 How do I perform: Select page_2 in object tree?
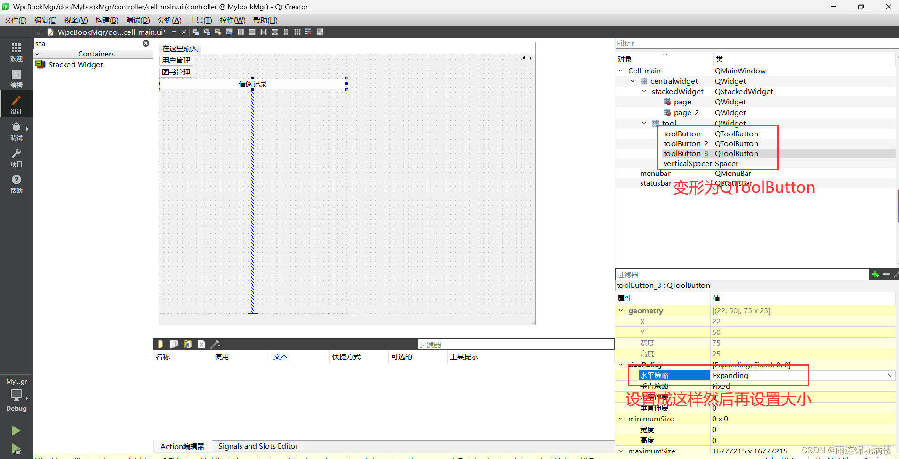click(686, 113)
